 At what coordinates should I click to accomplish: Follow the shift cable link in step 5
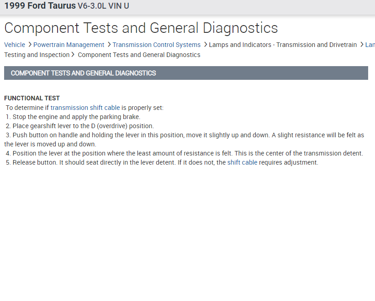click(x=242, y=162)
